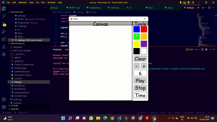217x122 pixels.
Task: Increase brush size with plus button
Action: pos(144,66)
